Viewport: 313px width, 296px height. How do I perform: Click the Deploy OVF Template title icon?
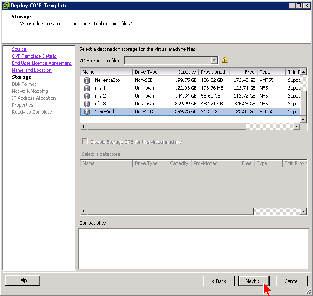click(6, 5)
